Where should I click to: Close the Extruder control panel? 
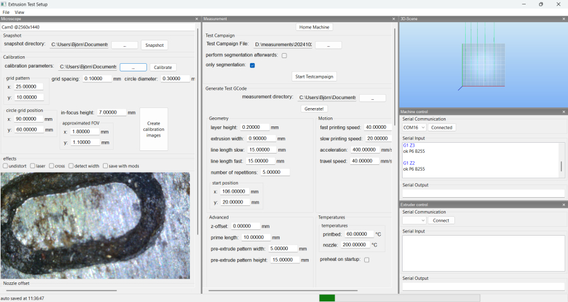click(x=564, y=205)
